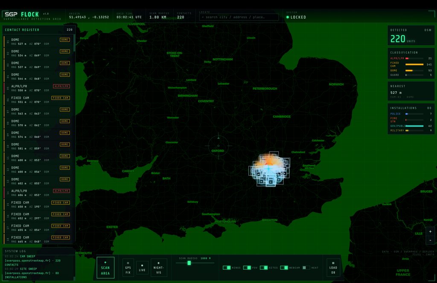Screen dimensions: 437x283
Task: Click the contact register scrollbar
Action: click(x=74, y=43)
